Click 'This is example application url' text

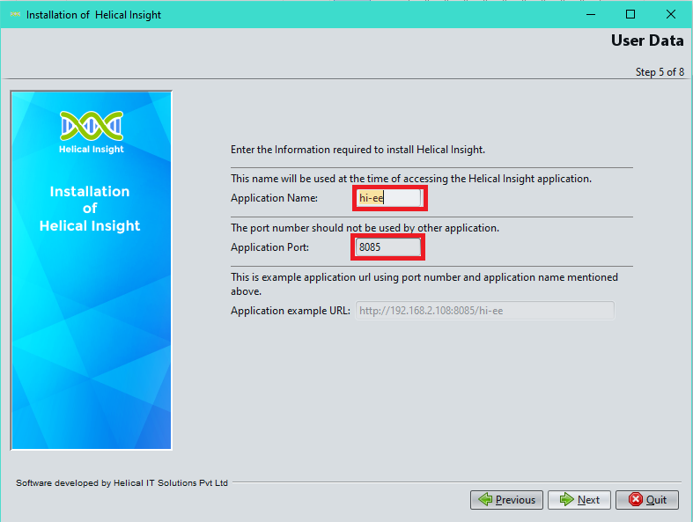coord(424,284)
